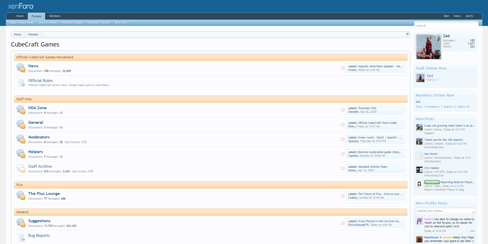
Task: Click the Search input field
Action: pyautogui.click(x=446, y=26)
